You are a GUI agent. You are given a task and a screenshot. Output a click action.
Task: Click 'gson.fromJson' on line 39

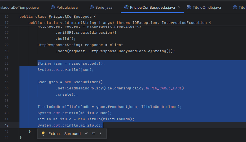pyautogui.click(x=111, y=107)
